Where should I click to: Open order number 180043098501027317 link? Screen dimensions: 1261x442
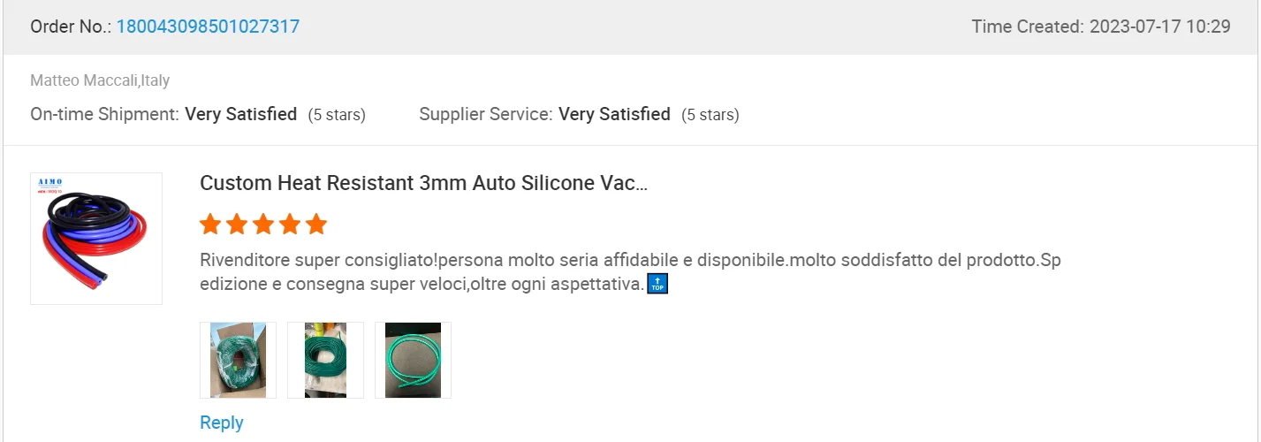pyautogui.click(x=208, y=27)
